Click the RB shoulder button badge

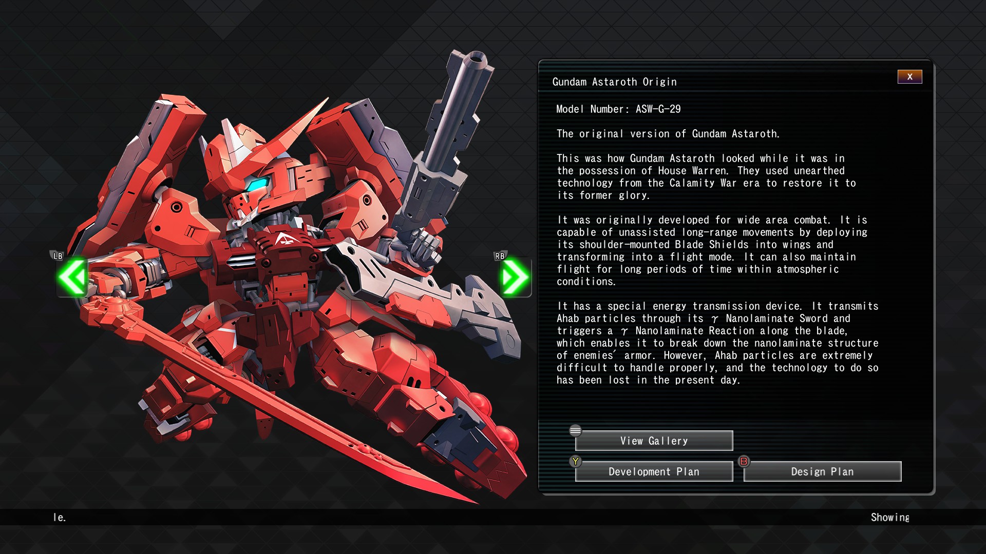[499, 256]
